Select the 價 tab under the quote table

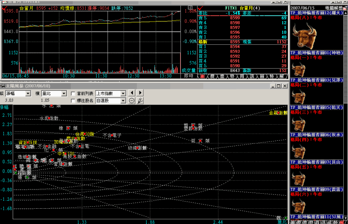pyautogui.click(x=212, y=76)
